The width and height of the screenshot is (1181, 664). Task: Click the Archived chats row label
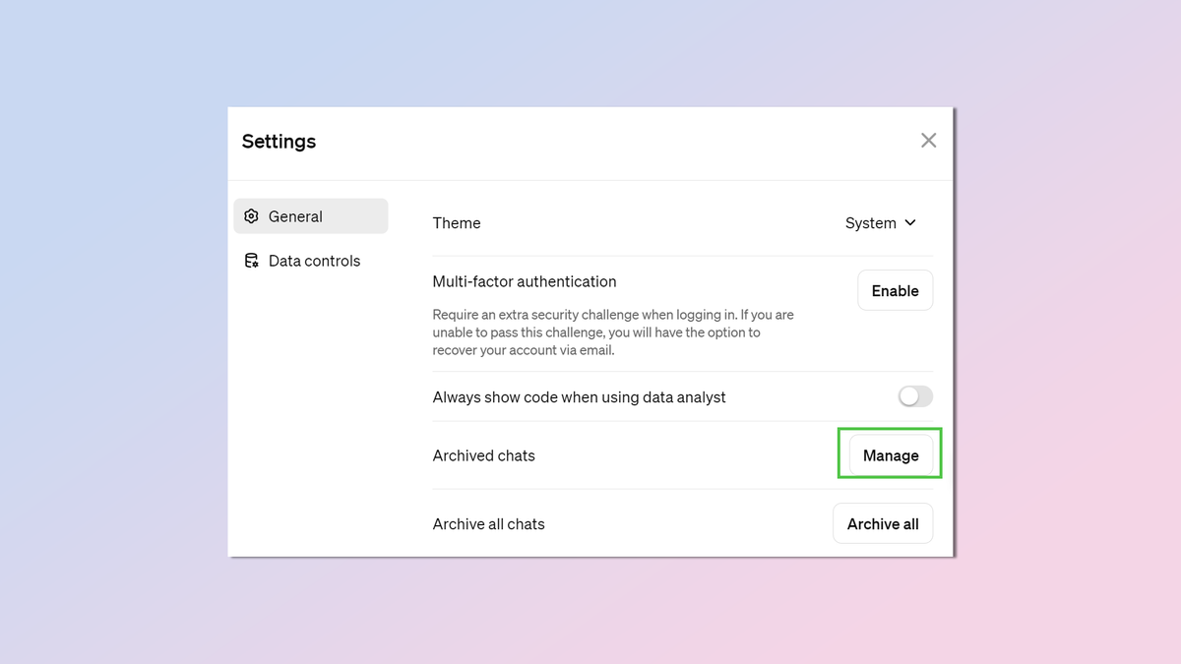(x=483, y=455)
